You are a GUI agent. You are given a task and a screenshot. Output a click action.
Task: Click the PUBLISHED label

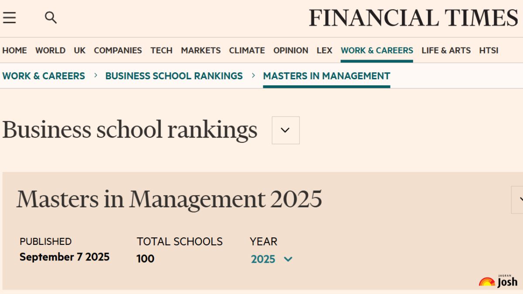(45, 241)
